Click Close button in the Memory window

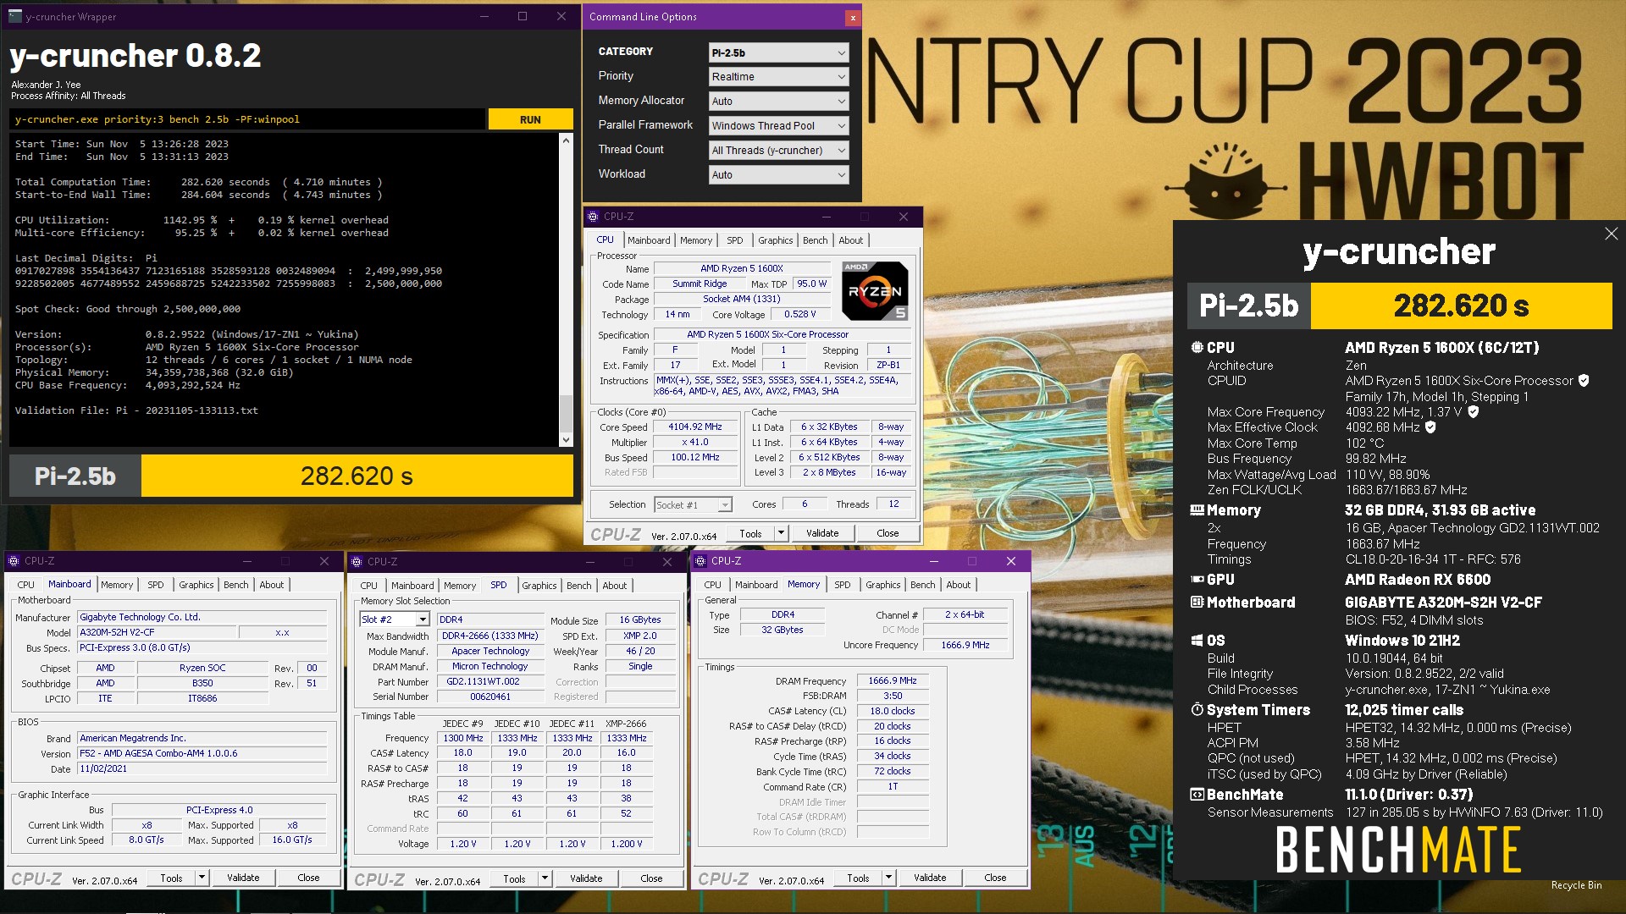[995, 878]
